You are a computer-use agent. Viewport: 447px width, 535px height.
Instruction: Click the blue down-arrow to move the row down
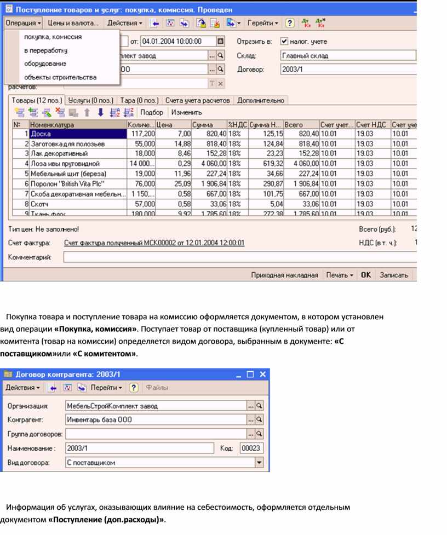100,112
